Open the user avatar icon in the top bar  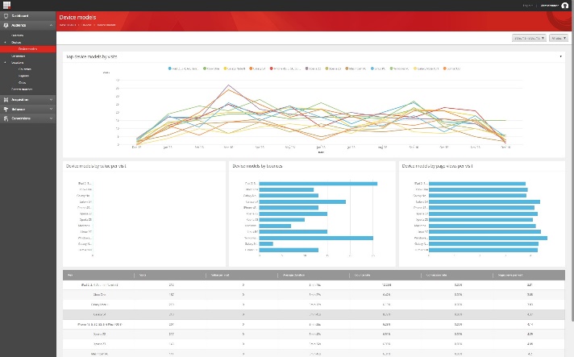565,5
